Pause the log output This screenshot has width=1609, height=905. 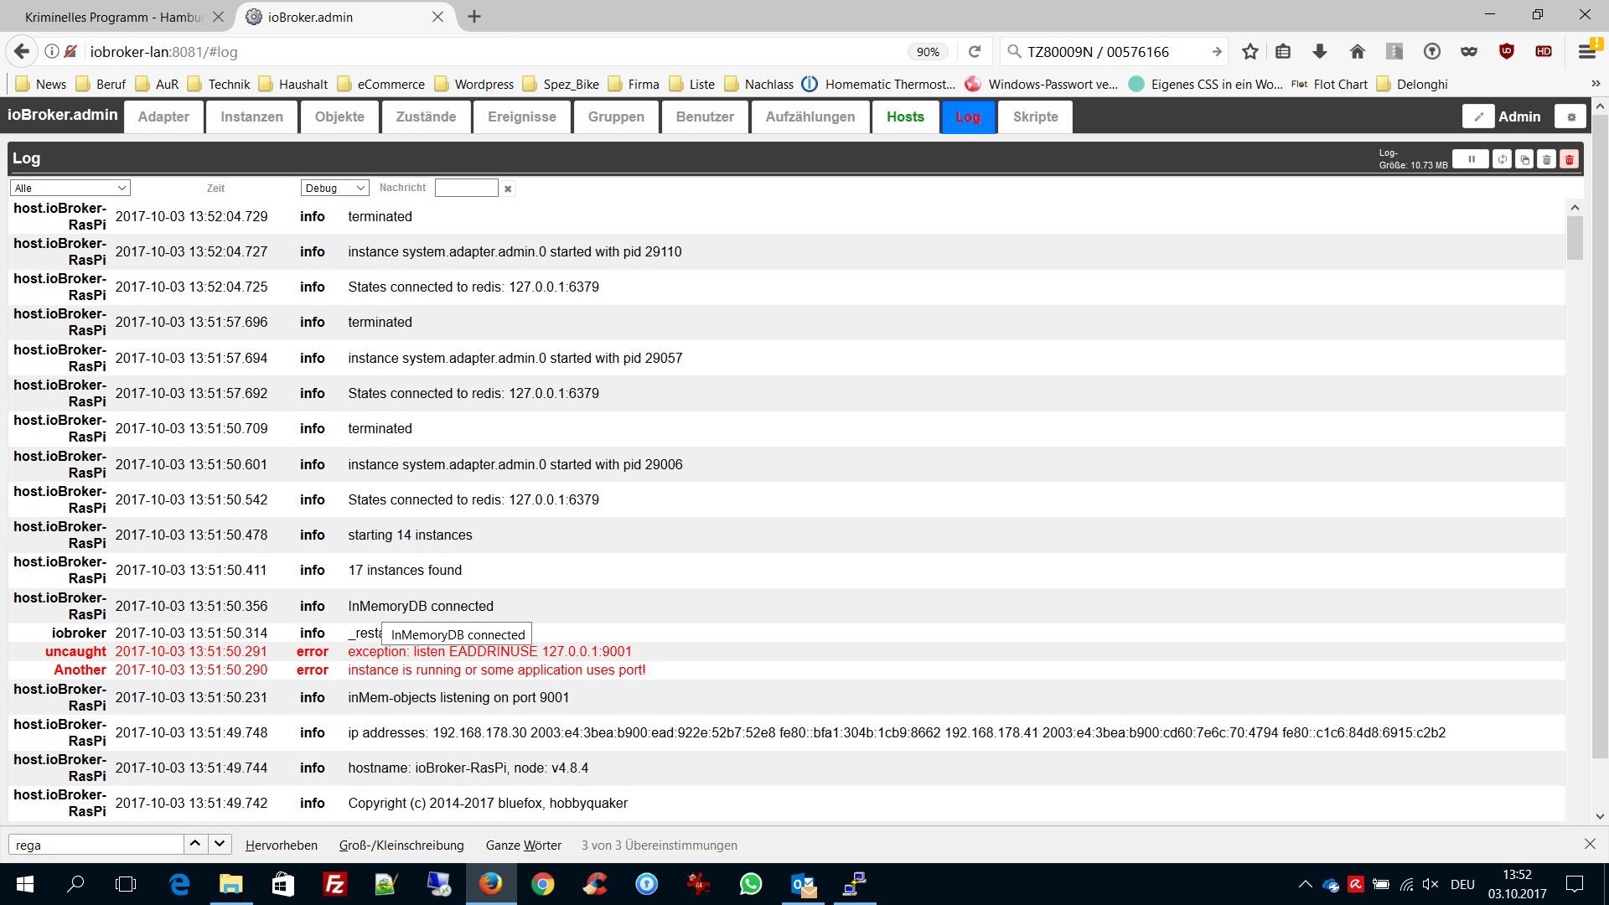pos(1471,159)
